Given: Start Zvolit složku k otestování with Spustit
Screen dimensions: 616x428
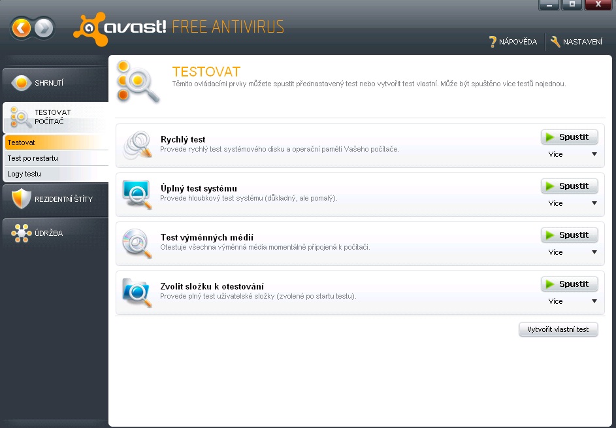Looking at the screenshot, I should coord(569,284).
